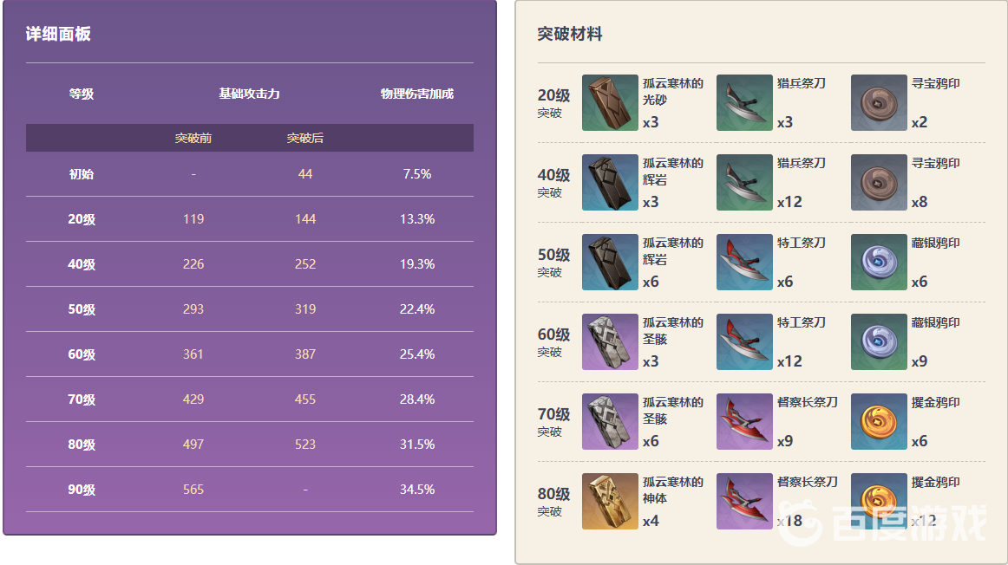Click the 34.5% physical damage bonus value

tap(417, 490)
